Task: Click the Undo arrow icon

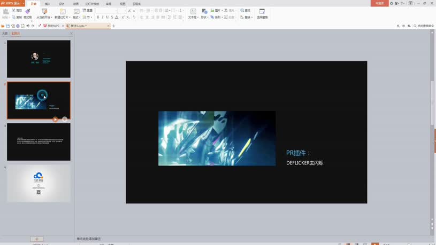Action: 28,26
